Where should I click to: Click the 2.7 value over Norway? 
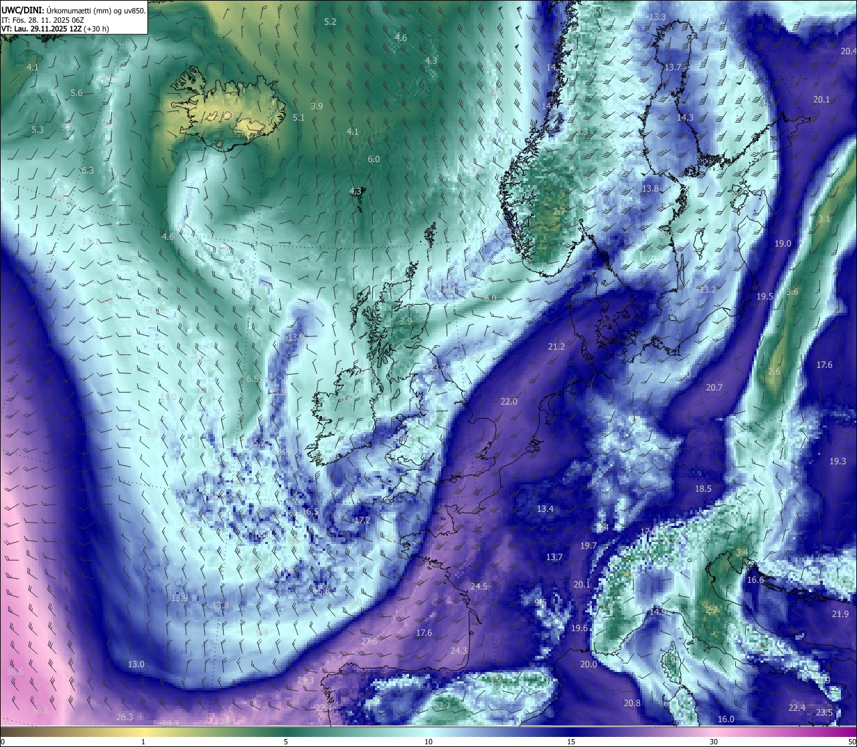(559, 212)
